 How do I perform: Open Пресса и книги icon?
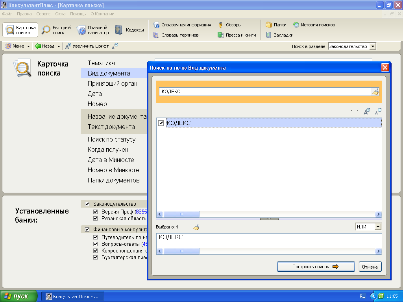tap(220, 35)
